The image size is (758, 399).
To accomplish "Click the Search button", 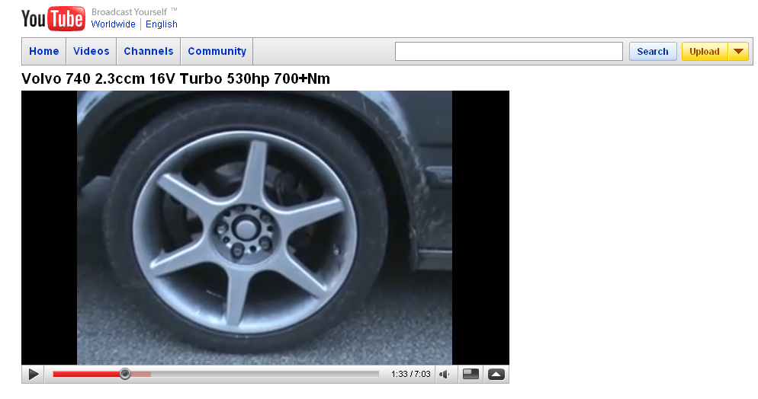I will coord(653,52).
